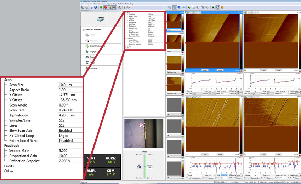Click the highlighted grid layout toolbar icon
The image size is (301, 184).
pyautogui.click(x=175, y=7)
